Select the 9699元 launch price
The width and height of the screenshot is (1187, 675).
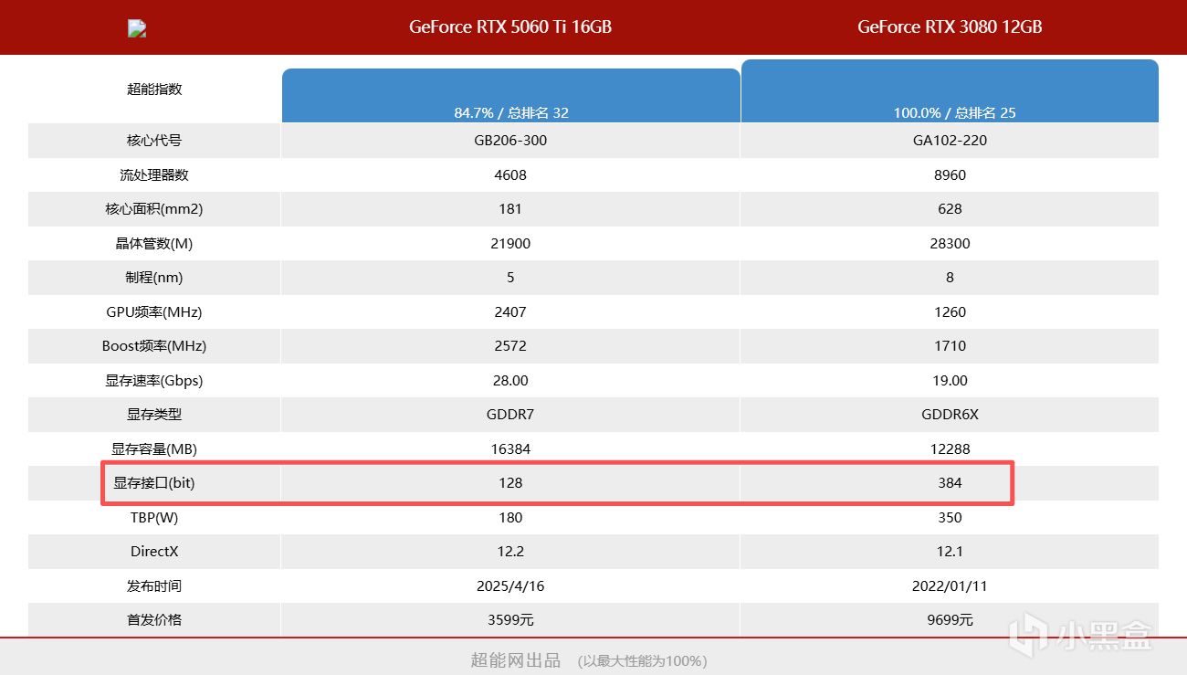tap(950, 620)
